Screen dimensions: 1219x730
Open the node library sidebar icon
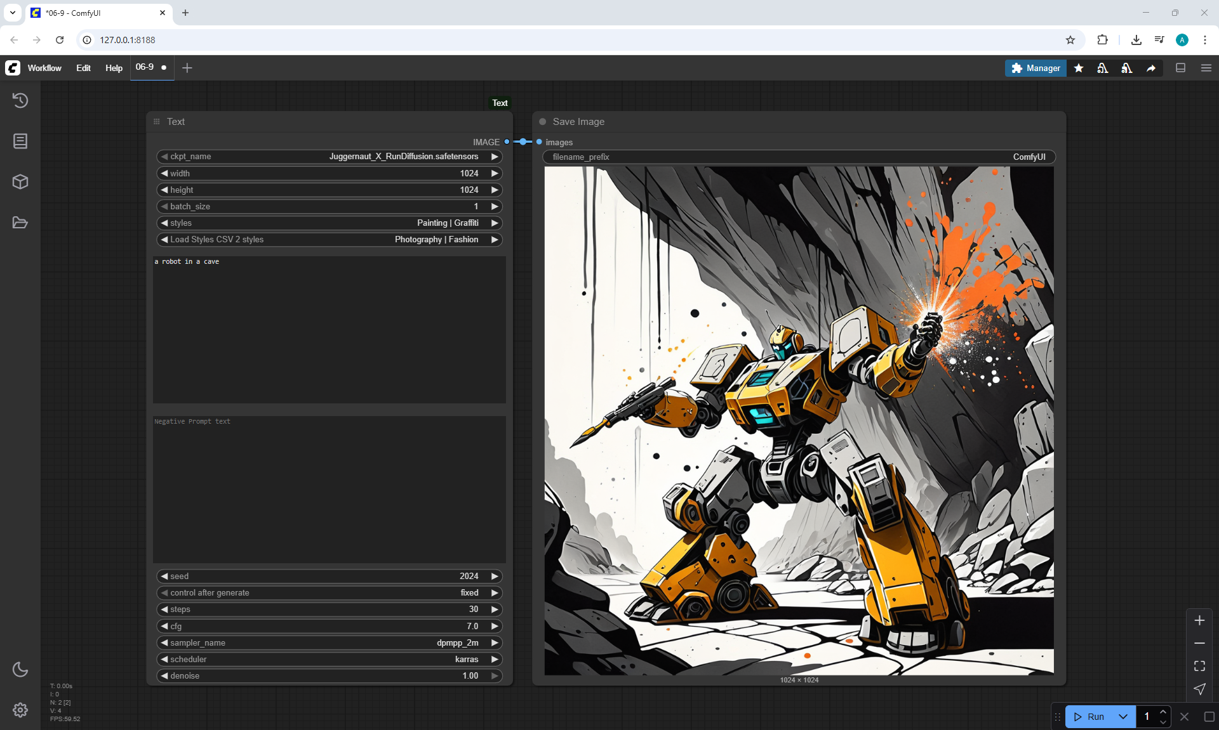pos(20,141)
